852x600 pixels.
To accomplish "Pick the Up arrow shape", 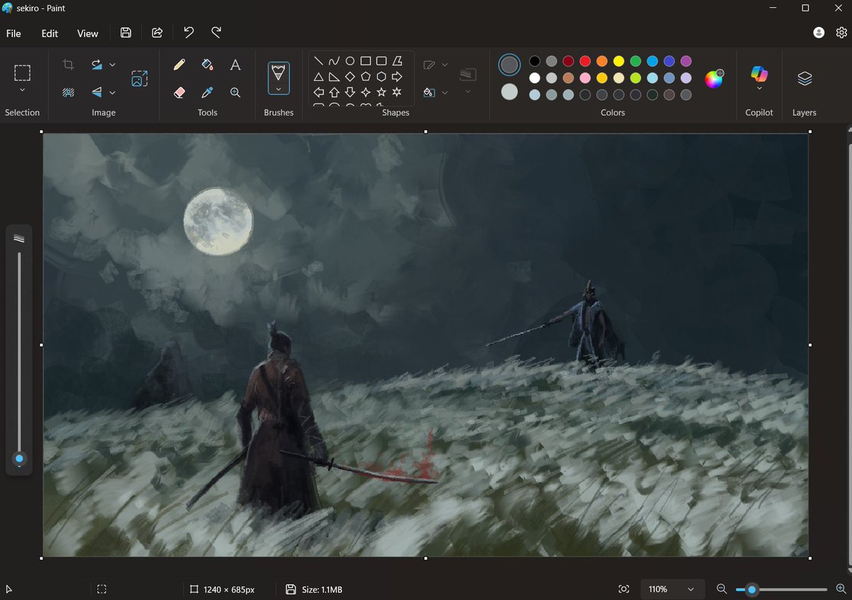I will click(334, 92).
